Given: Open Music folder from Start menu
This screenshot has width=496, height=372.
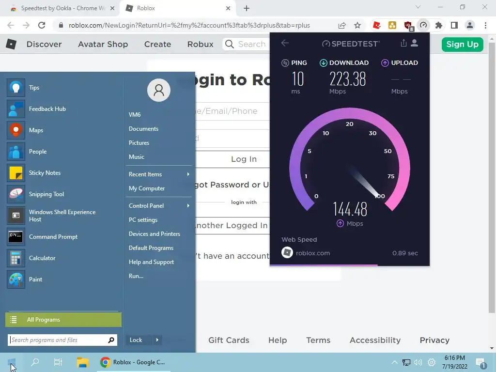Looking at the screenshot, I should pyautogui.click(x=136, y=156).
